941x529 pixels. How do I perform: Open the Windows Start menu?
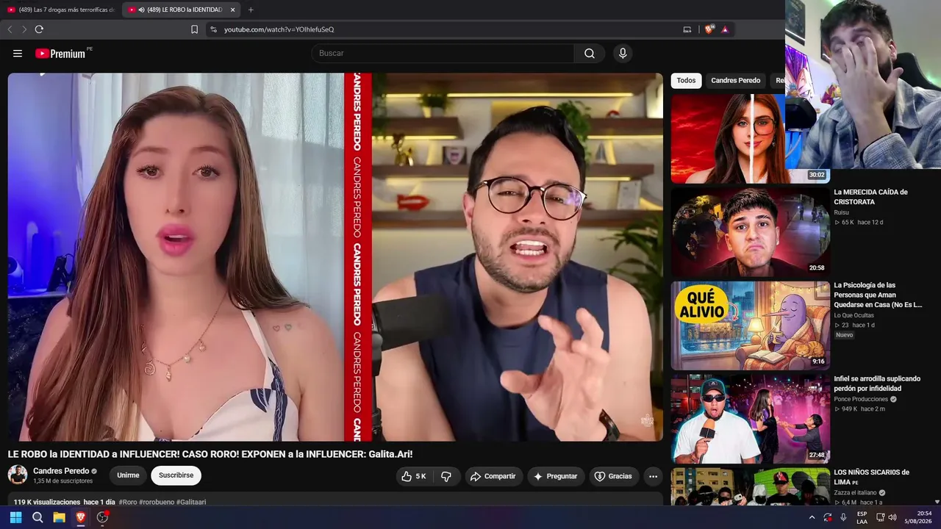click(15, 517)
